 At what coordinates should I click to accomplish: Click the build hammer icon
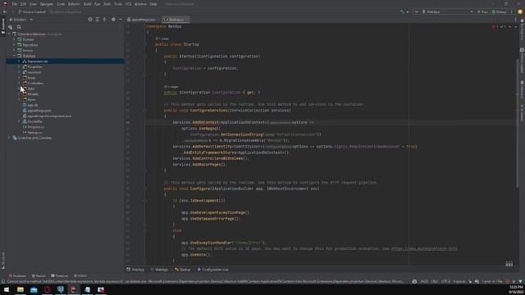[x=402, y=11]
